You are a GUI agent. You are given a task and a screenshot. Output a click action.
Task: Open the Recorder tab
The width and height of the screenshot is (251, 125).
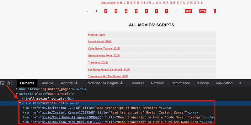(69, 83)
